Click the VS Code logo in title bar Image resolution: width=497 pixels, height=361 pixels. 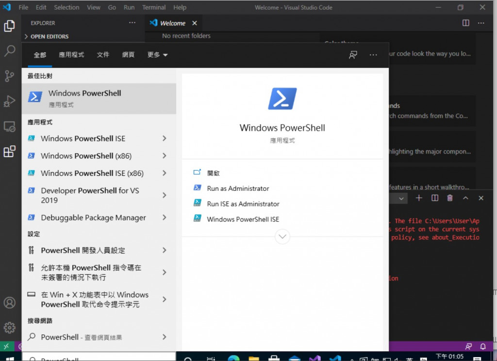(x=7, y=7)
